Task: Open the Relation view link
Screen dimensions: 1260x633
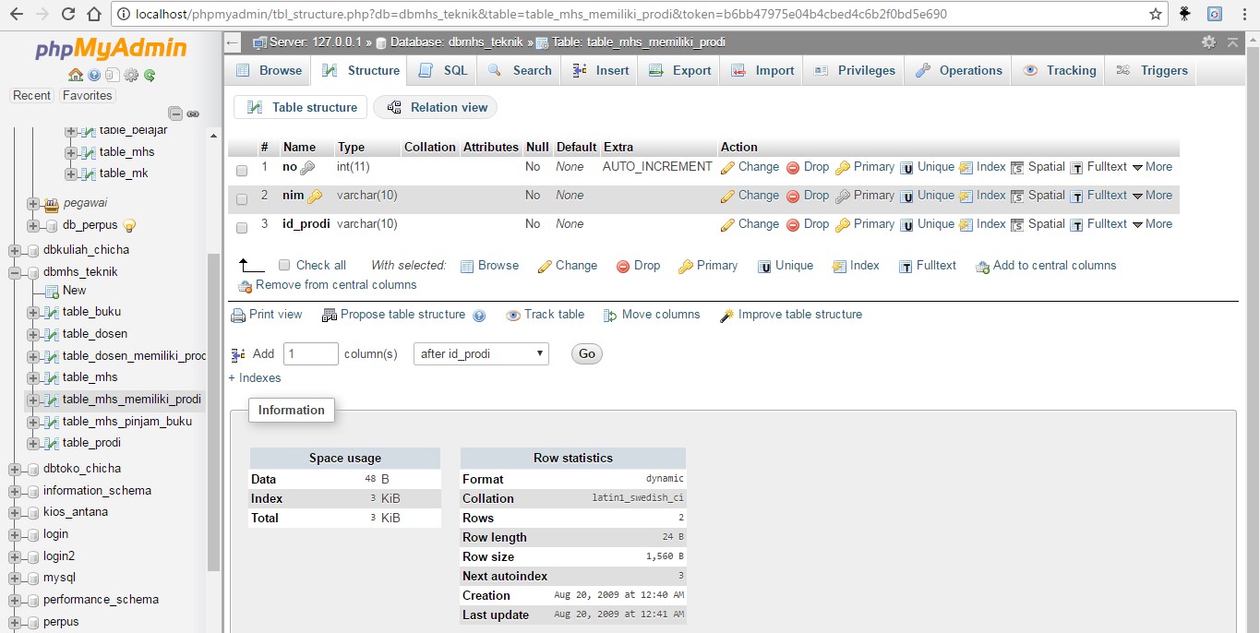Action: (x=436, y=107)
